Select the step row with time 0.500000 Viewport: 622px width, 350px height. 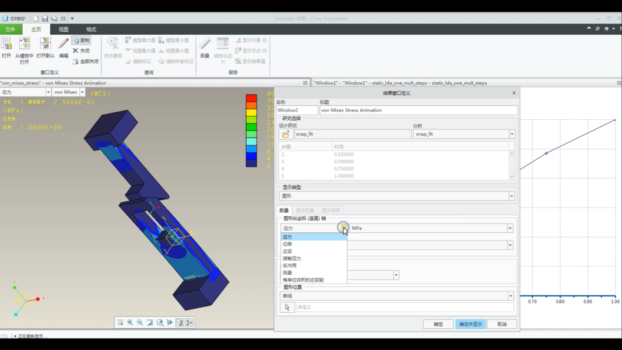click(x=394, y=162)
